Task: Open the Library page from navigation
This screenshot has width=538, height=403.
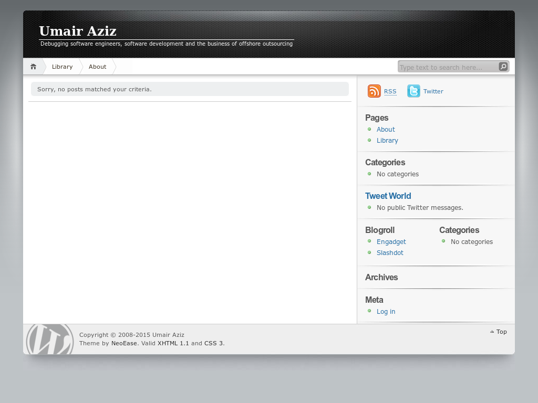Action: pyautogui.click(x=62, y=67)
